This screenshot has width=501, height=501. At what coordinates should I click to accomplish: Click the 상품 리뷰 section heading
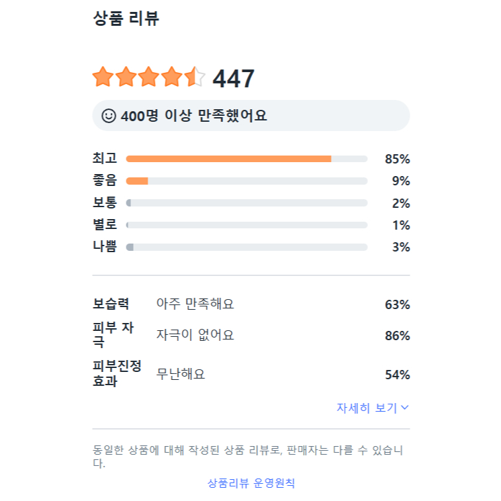click(126, 19)
